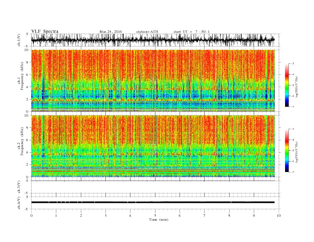Click the "ch.4(V)" axis label
This screenshot has height=242, width=314.
pyautogui.click(x=19, y=203)
